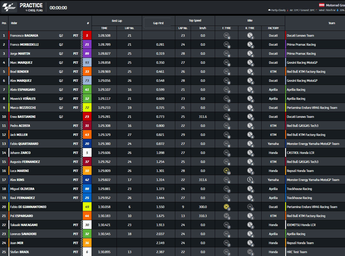
Task: Click Ducati Lenovo Team in first row
Action: coord(300,35)
